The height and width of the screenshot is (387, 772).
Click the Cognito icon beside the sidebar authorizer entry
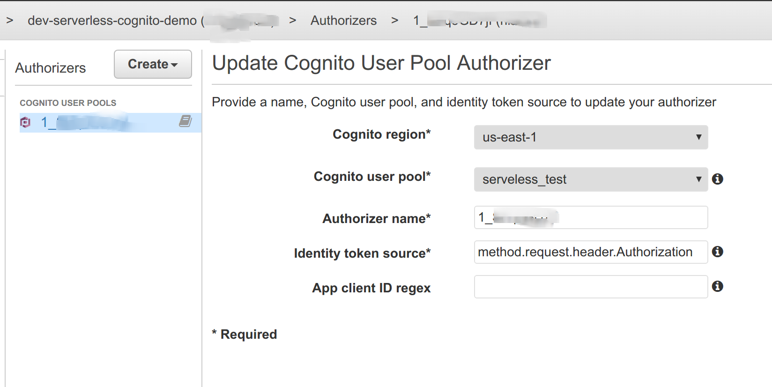25,122
